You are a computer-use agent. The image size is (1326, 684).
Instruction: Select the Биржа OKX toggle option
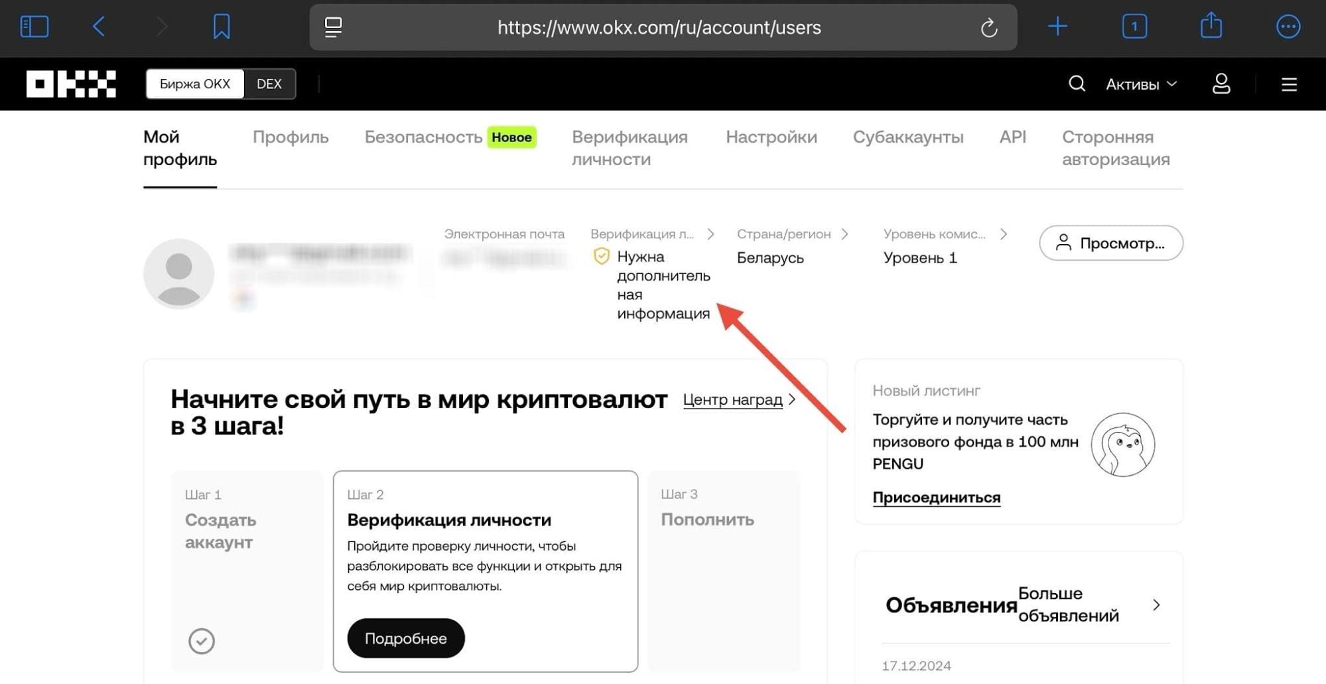point(195,84)
